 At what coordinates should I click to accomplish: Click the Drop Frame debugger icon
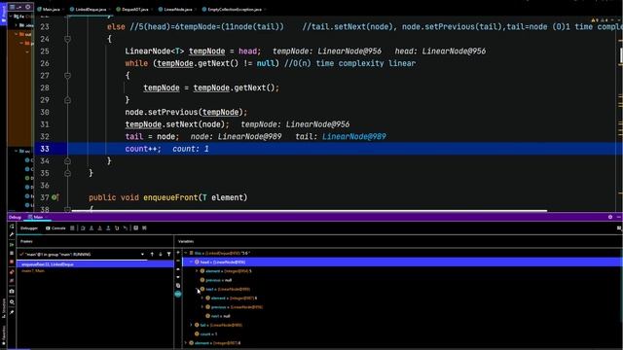pyautogui.click(x=117, y=228)
